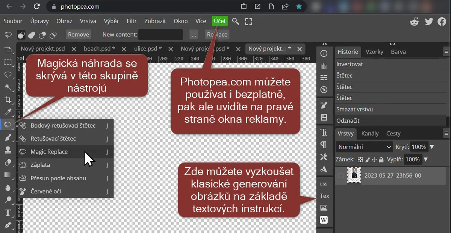The height and width of the screenshot is (233, 451).
Task: Open the Historie panel options menu
Action: 446,52
